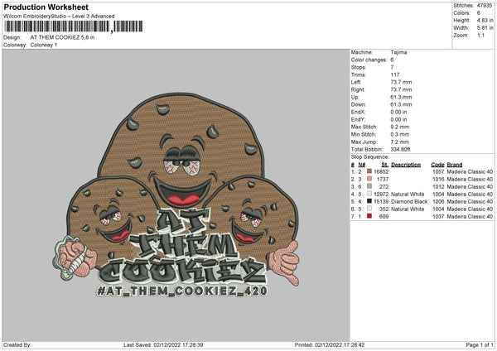Click the Left value 73.7 mm

tap(401, 82)
